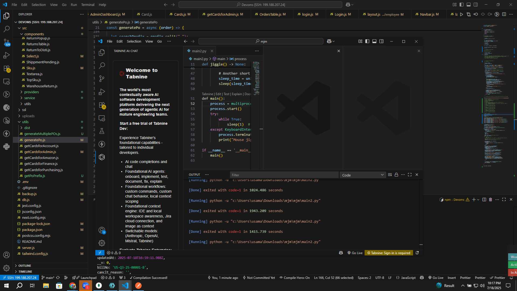Open Search view in Devoms window activity bar
The image size is (517, 291).
(6, 29)
